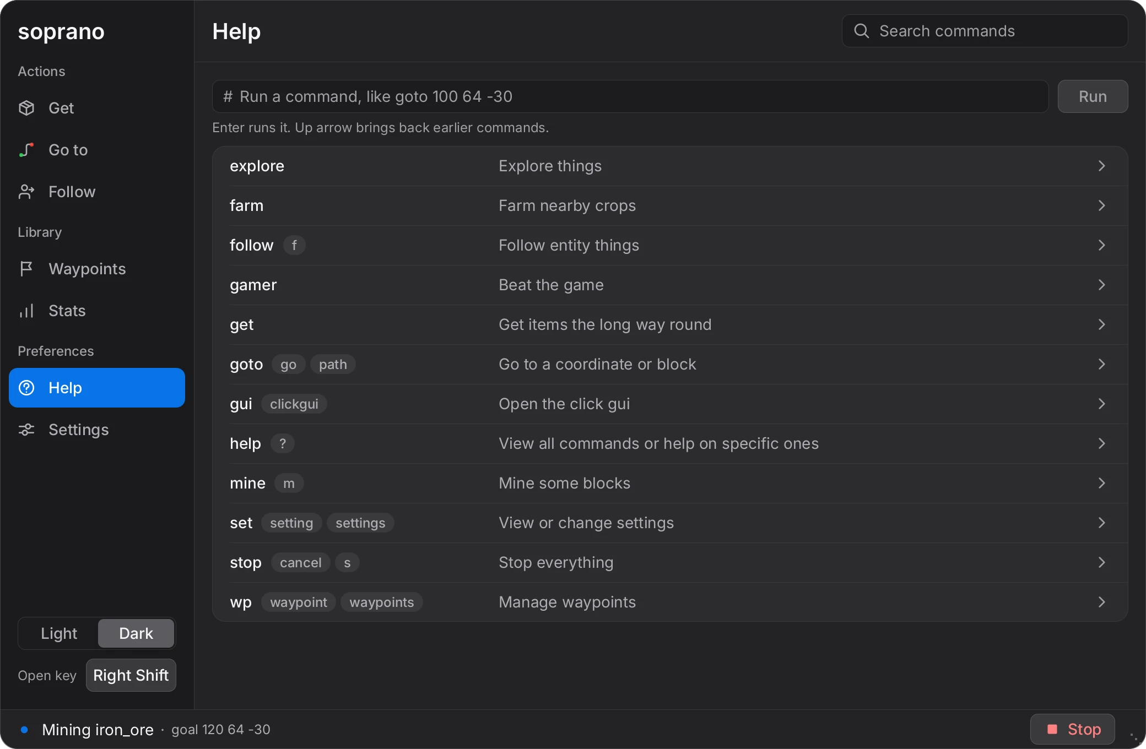Click the Run button
The image size is (1146, 749).
(1093, 96)
